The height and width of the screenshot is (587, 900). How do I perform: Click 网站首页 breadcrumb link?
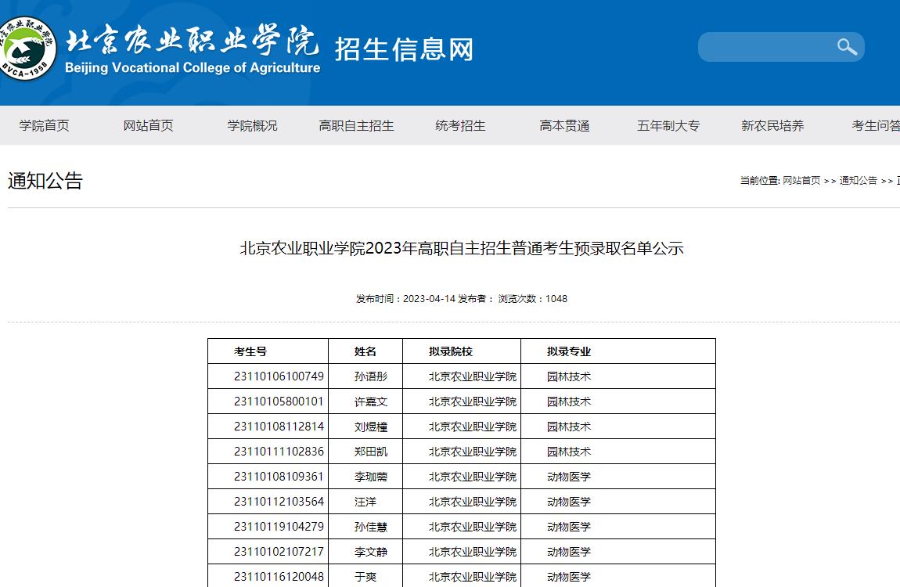tap(801, 180)
